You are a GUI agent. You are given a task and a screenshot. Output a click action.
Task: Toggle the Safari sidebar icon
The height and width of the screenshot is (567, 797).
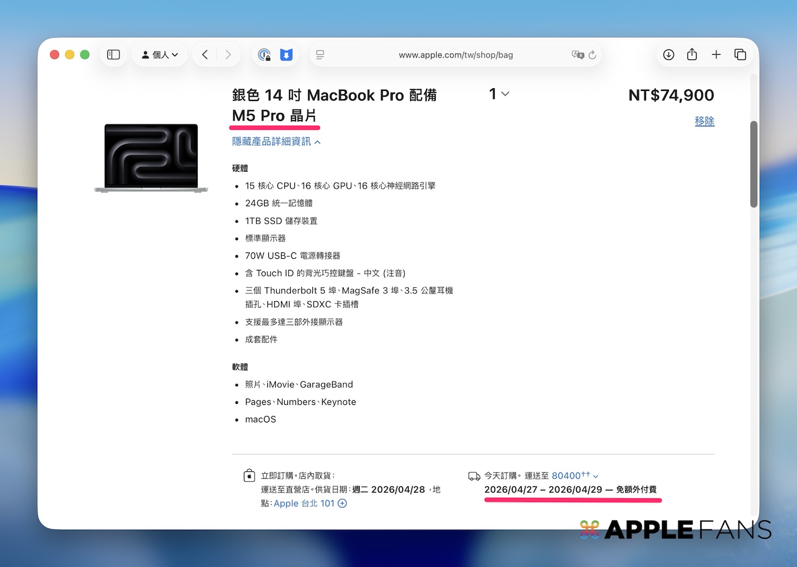pyautogui.click(x=114, y=55)
